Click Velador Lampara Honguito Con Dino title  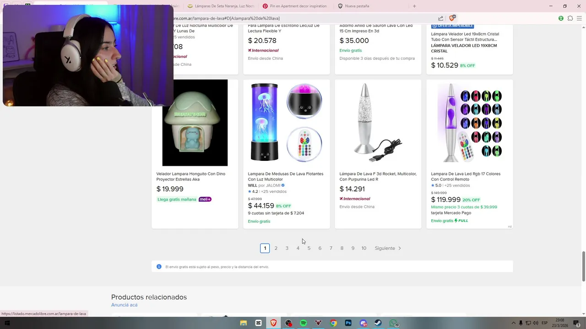click(191, 176)
